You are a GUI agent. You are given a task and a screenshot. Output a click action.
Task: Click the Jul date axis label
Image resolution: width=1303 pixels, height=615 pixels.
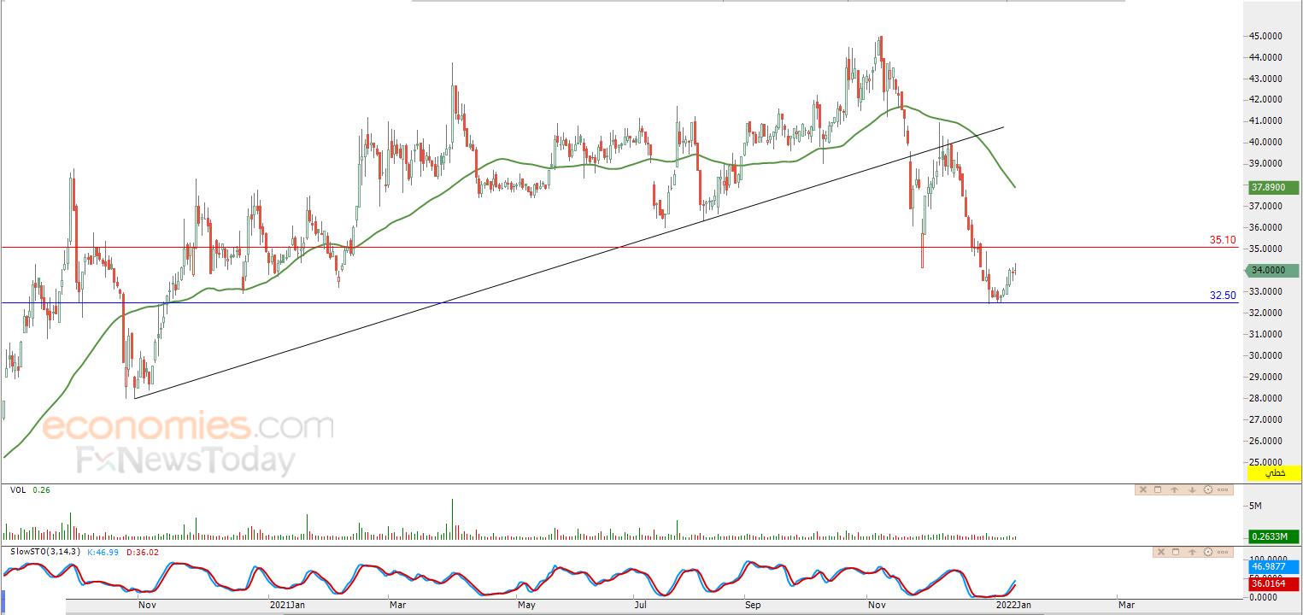click(641, 606)
